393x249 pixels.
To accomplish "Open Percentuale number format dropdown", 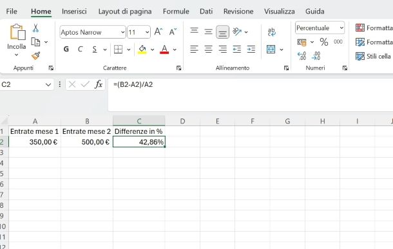I will (341, 28).
